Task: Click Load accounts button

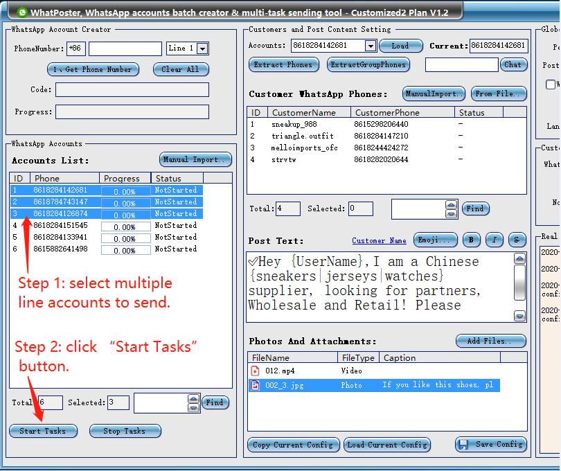Action: [x=401, y=46]
